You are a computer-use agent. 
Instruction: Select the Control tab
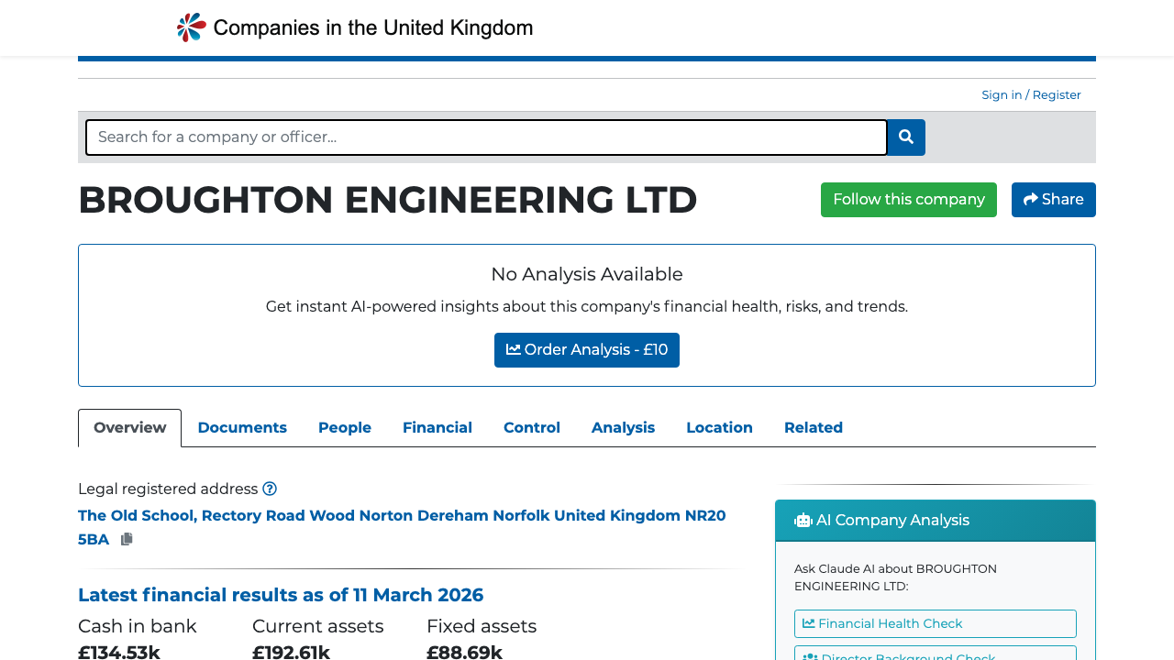(x=532, y=427)
